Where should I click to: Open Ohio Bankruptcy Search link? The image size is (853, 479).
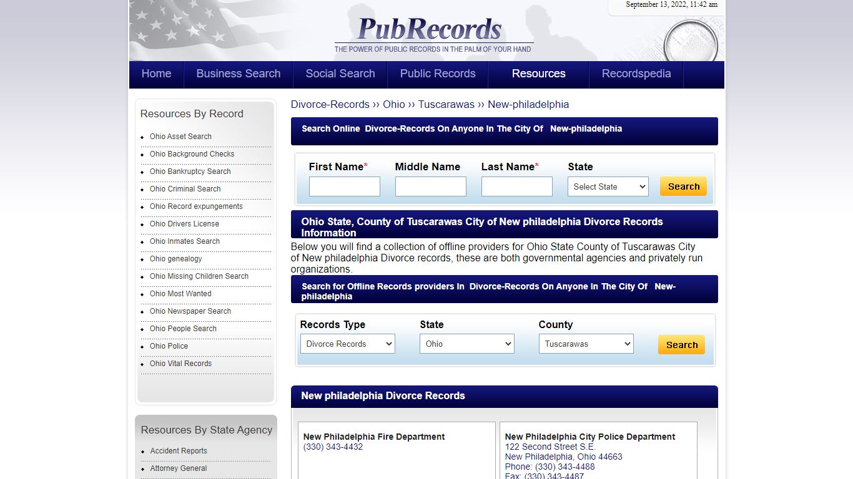pos(190,172)
